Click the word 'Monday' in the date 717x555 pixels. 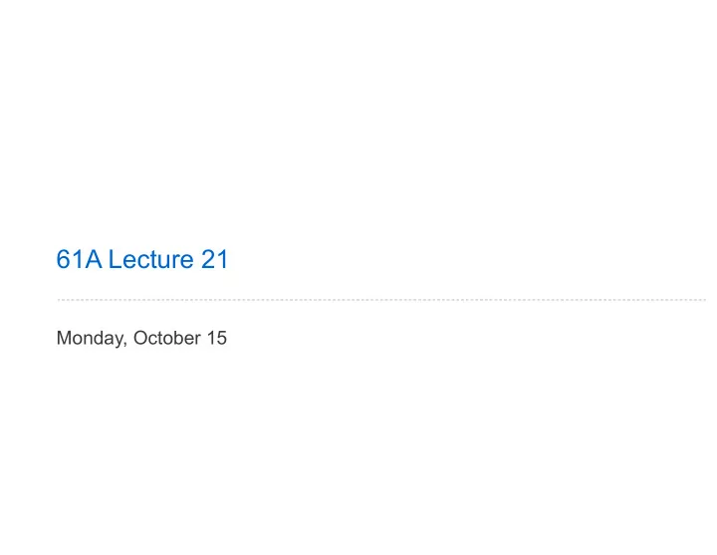click(92, 338)
